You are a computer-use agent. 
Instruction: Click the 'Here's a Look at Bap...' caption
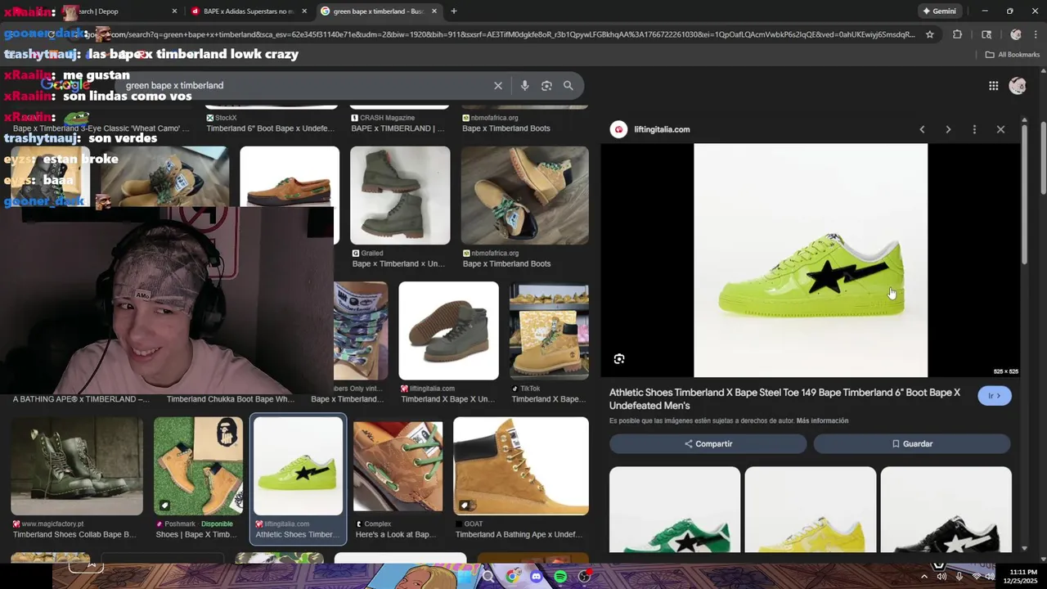396,535
